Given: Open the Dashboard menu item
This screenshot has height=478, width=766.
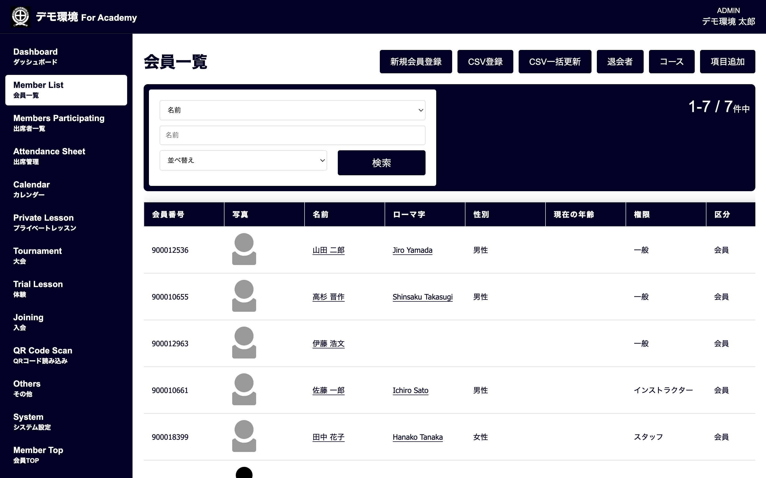Looking at the screenshot, I should (x=35, y=56).
